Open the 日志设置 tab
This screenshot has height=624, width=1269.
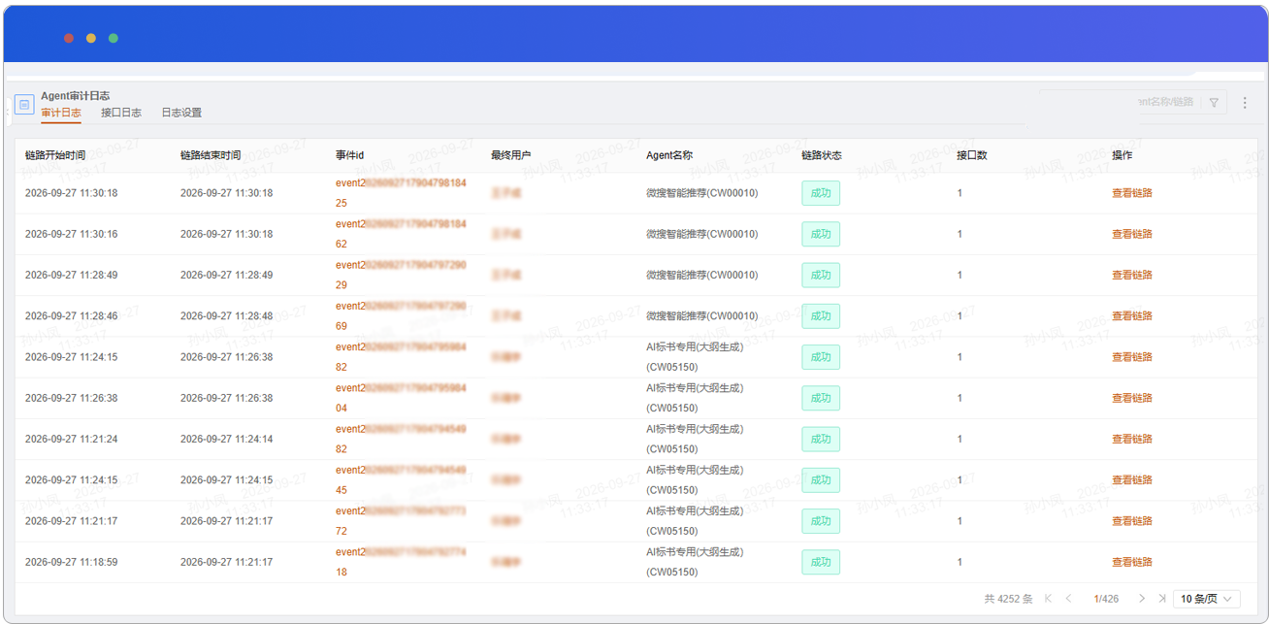tap(181, 113)
